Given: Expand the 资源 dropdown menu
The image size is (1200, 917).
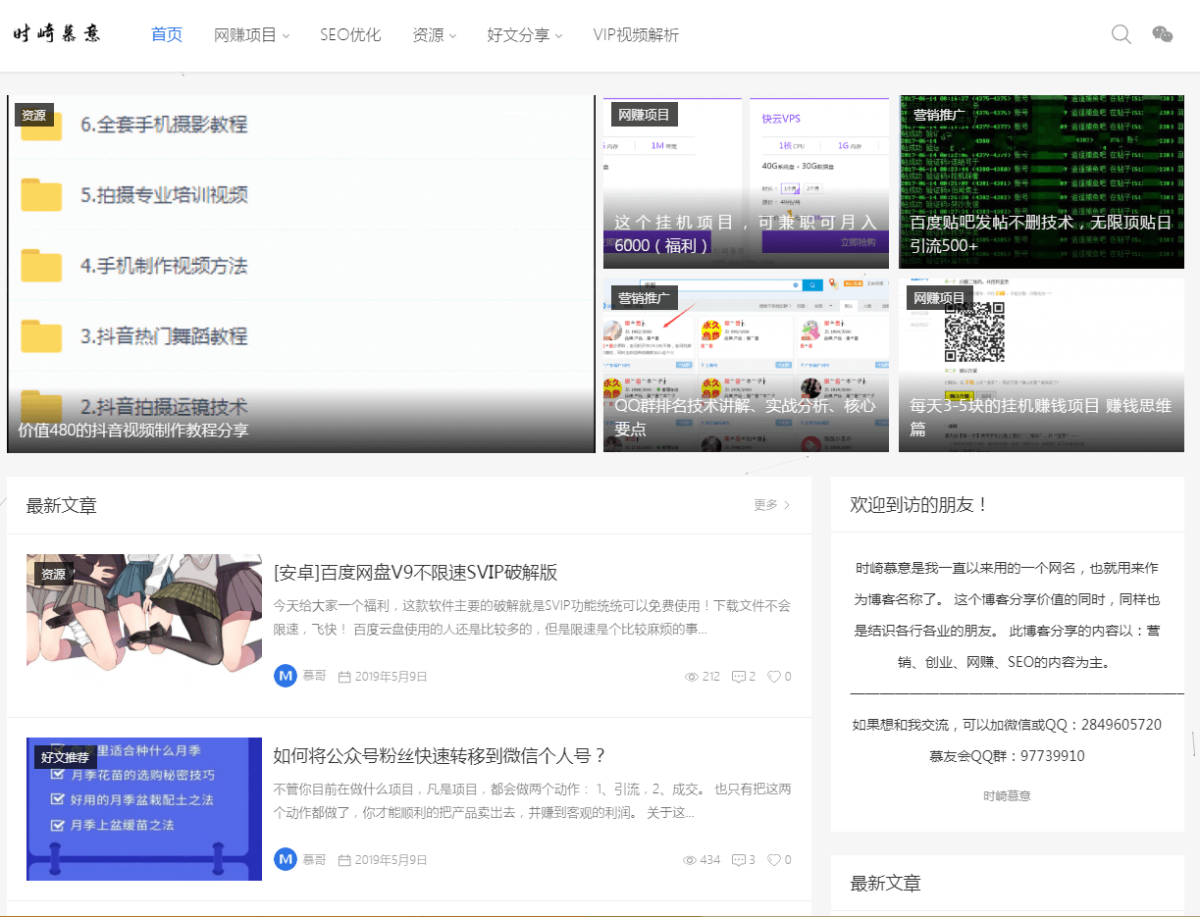Looking at the screenshot, I should tap(435, 35).
